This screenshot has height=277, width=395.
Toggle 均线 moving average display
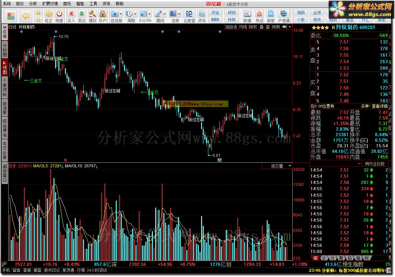(x=243, y=27)
